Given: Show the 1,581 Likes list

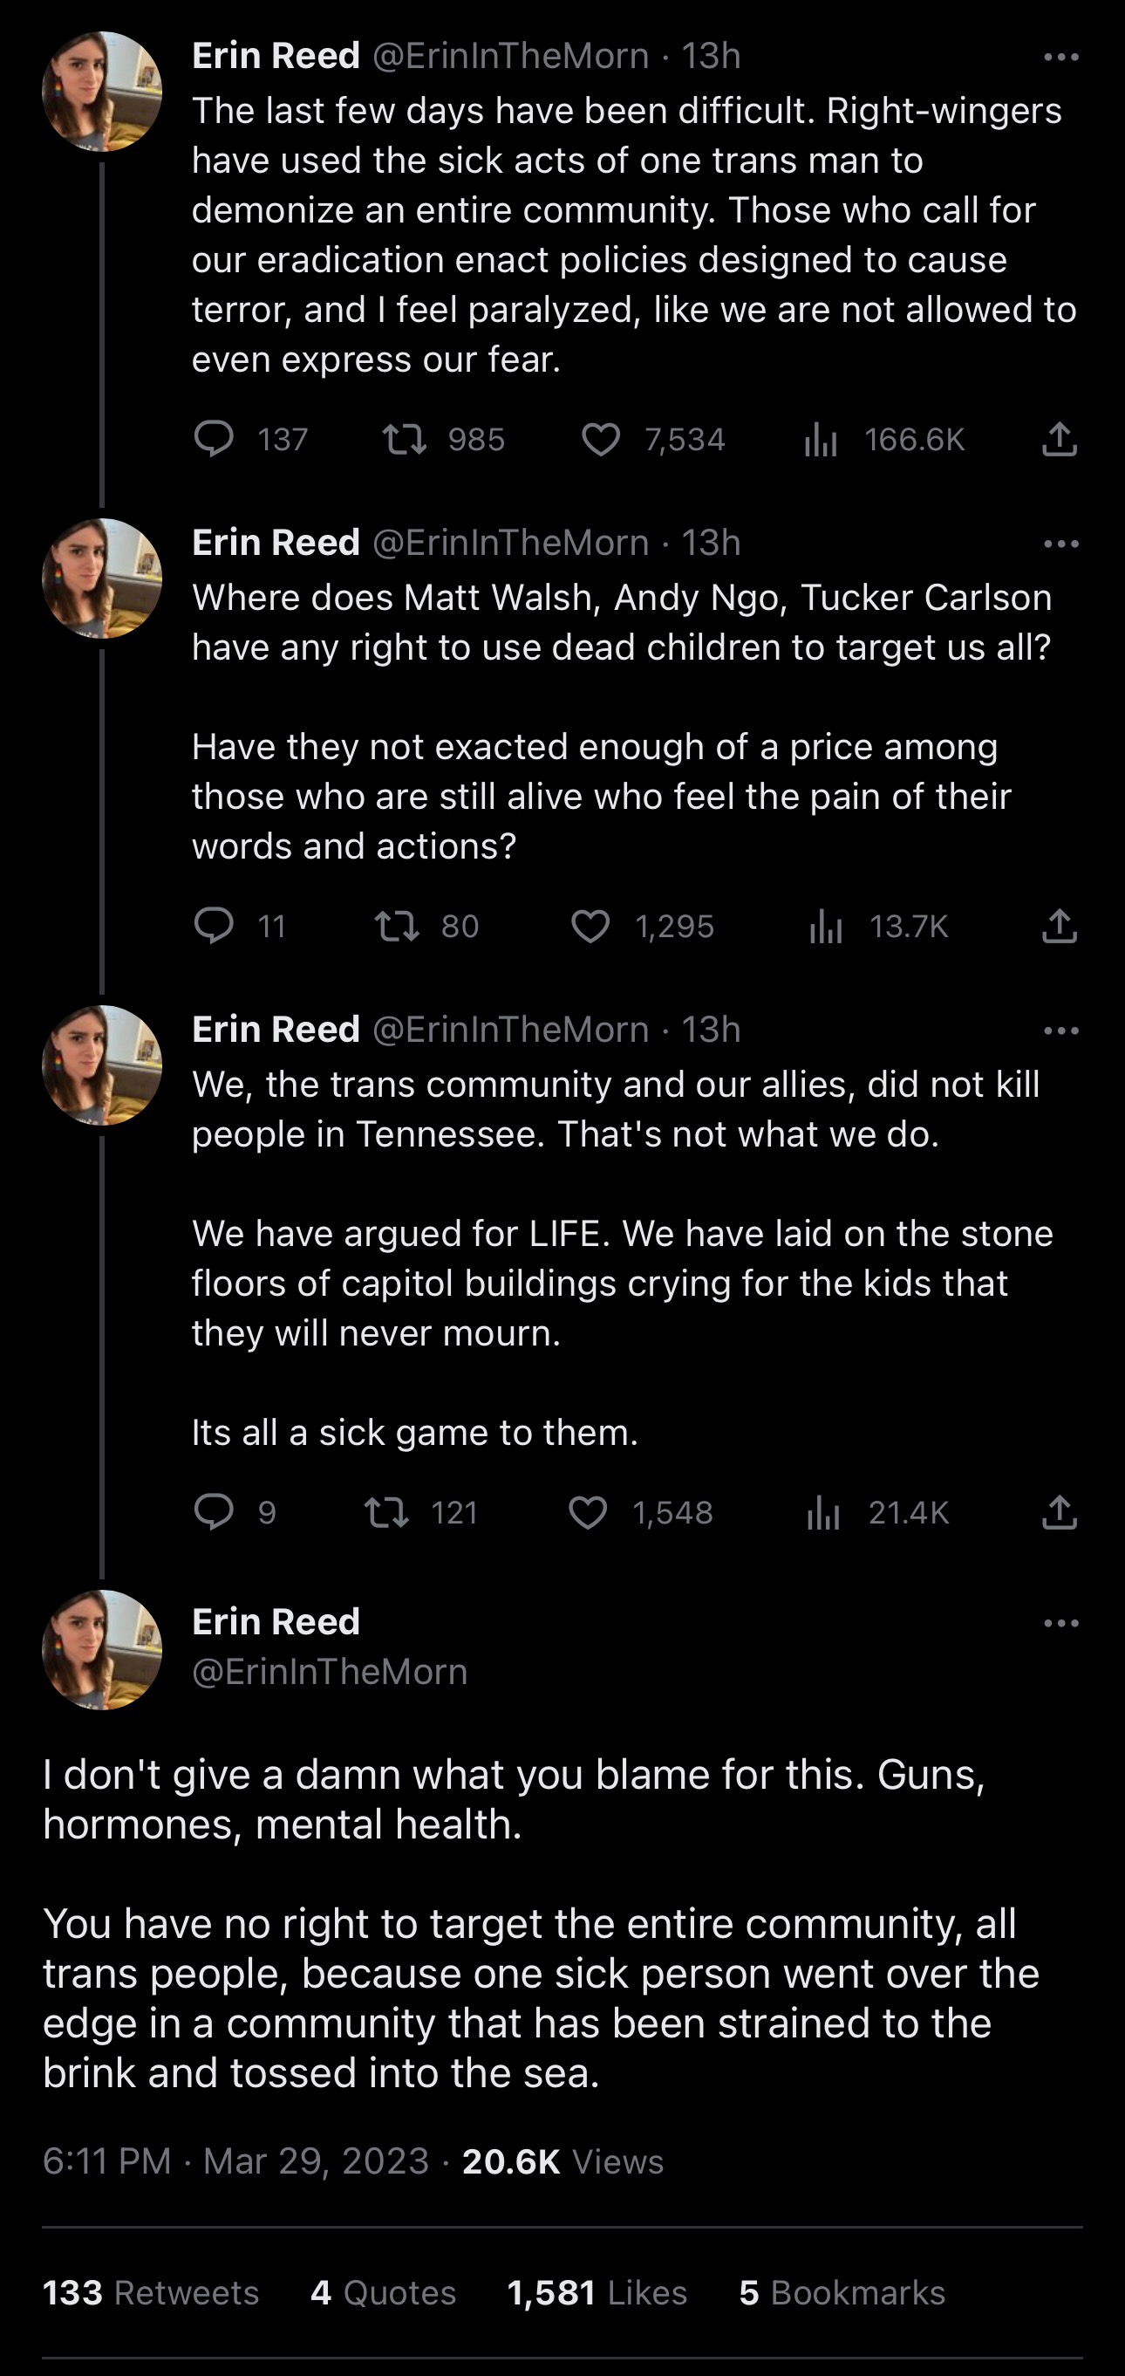Looking at the screenshot, I should coord(597,2293).
